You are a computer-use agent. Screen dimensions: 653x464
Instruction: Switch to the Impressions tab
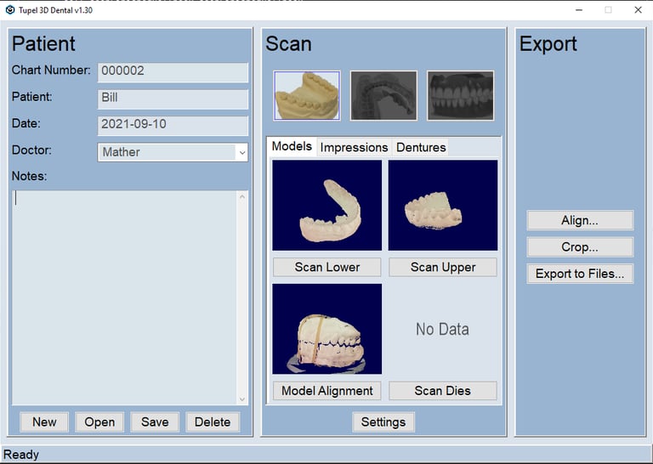(x=354, y=147)
